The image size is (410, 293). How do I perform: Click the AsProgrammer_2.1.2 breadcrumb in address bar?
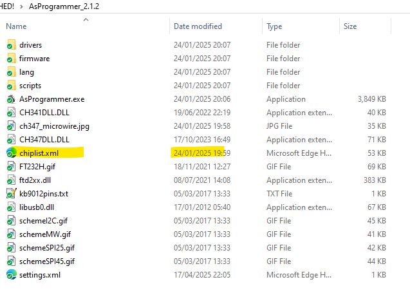point(64,6)
